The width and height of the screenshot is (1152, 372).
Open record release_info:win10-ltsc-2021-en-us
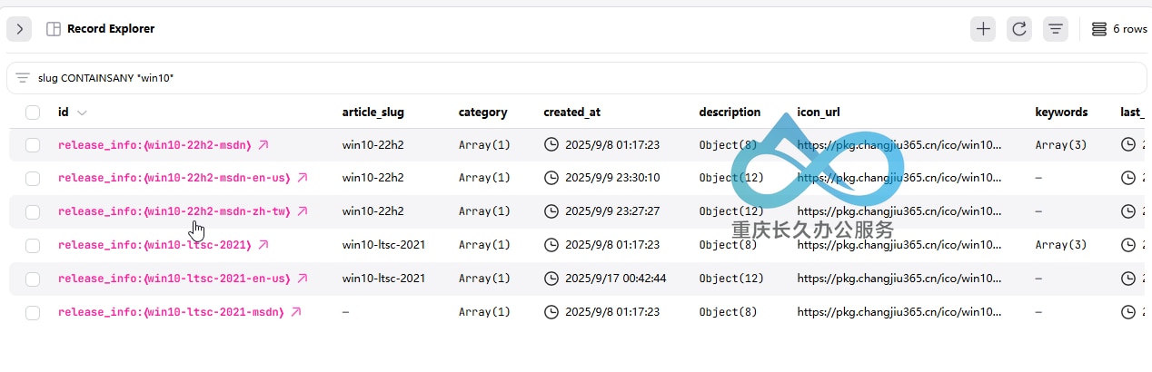click(x=174, y=279)
